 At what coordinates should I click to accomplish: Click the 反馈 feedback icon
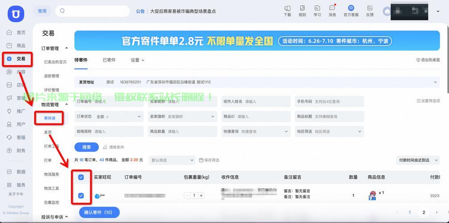tap(370, 11)
